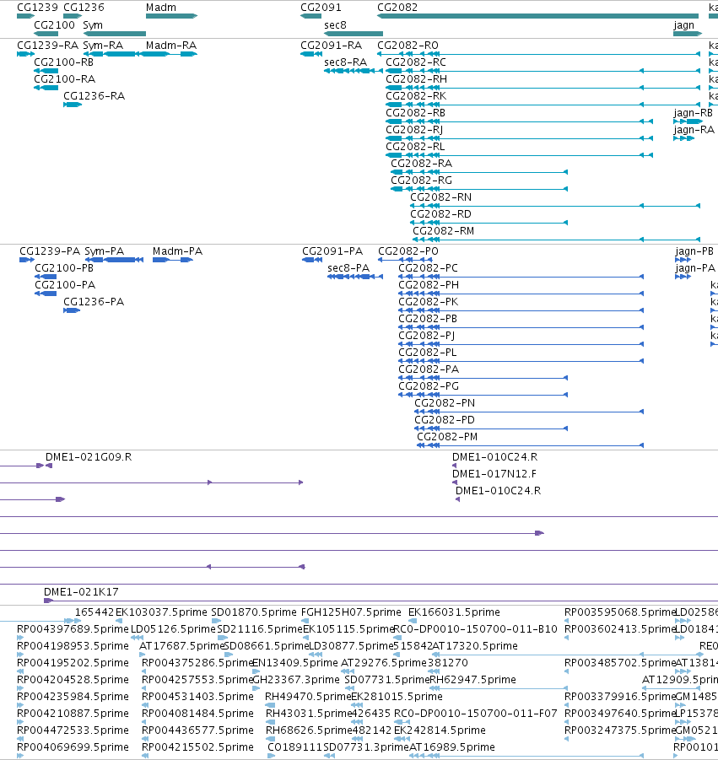
Task: Click the jagn gene label
Action: click(684, 24)
